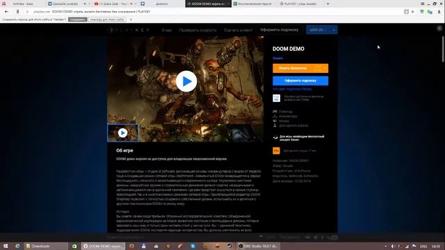Screen dimensions: 445x250
Task: Show hidden system tray icons
Action: click(x=385, y=247)
